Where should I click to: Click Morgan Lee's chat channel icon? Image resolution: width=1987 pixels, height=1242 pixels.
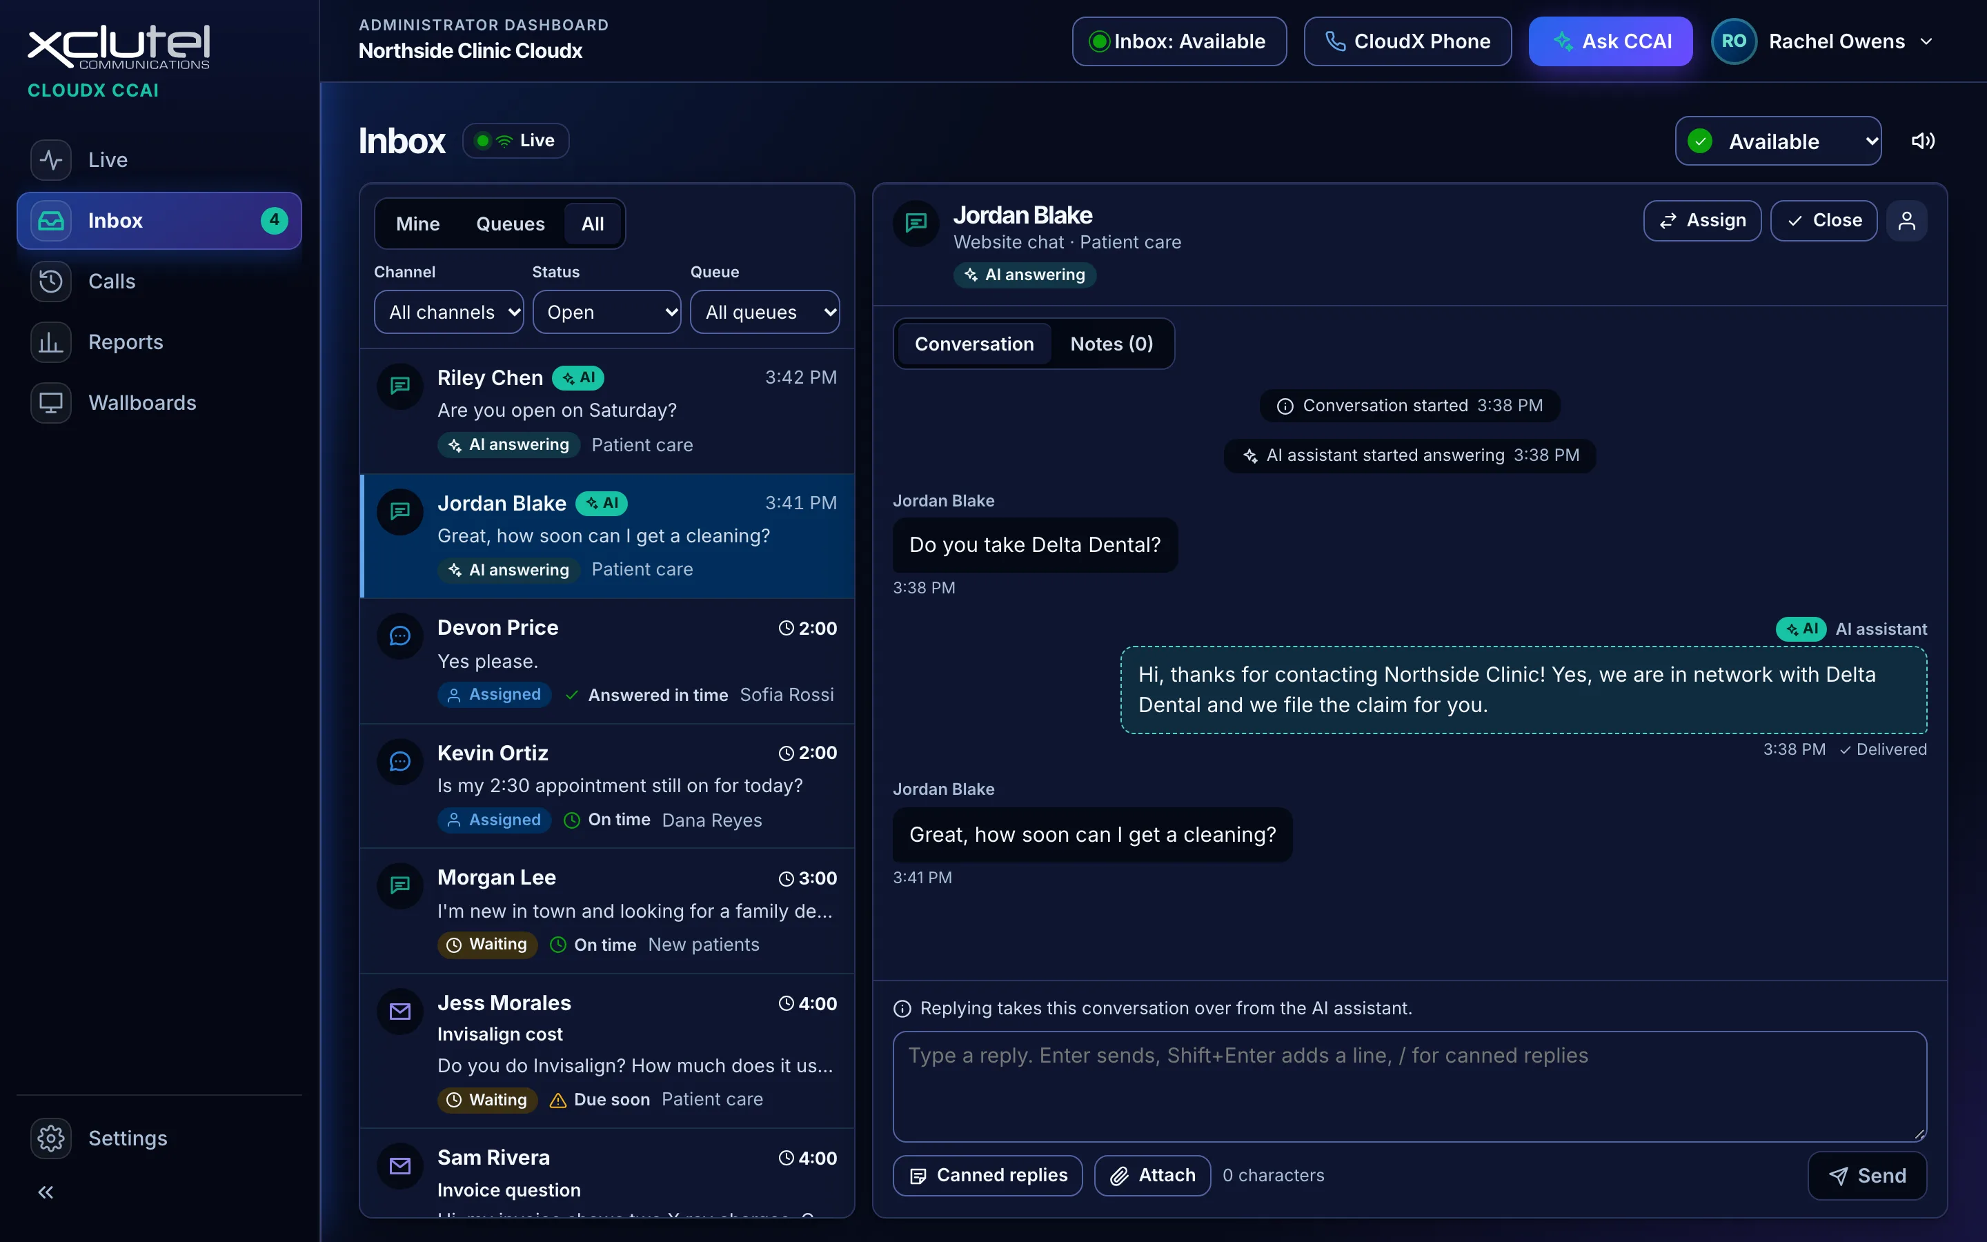coord(400,885)
